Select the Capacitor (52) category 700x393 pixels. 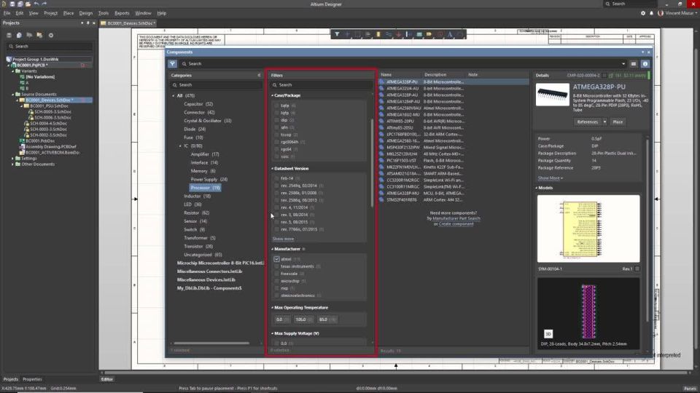(198, 104)
